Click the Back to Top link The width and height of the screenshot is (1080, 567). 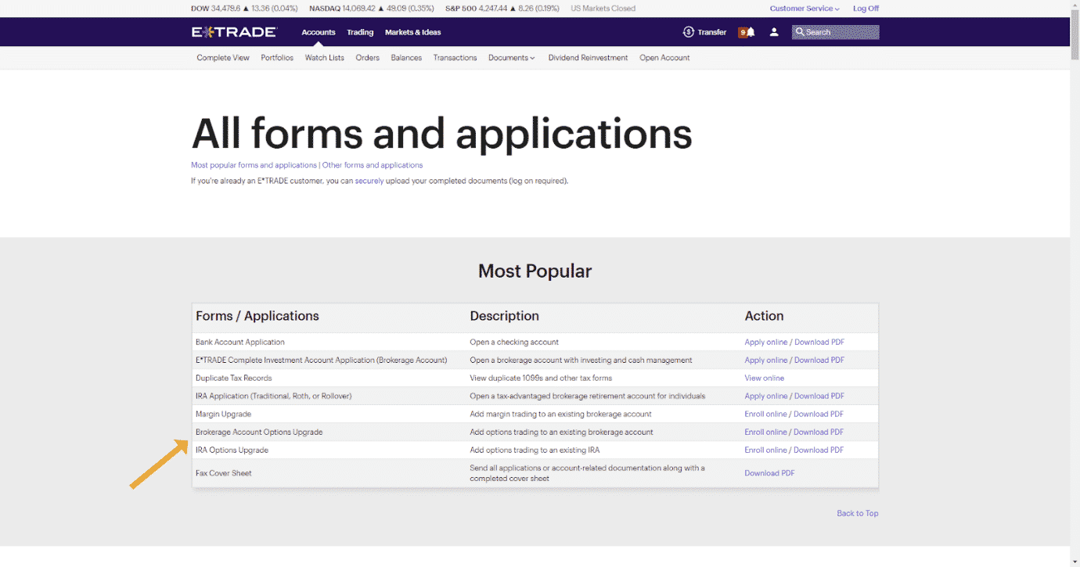[x=858, y=514]
